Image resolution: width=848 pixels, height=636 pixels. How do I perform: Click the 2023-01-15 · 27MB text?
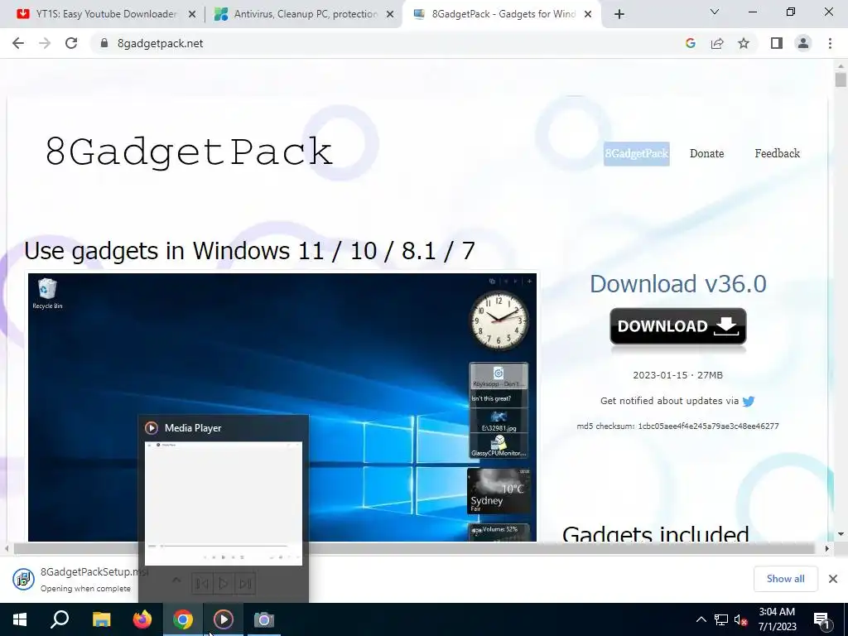coord(677,375)
